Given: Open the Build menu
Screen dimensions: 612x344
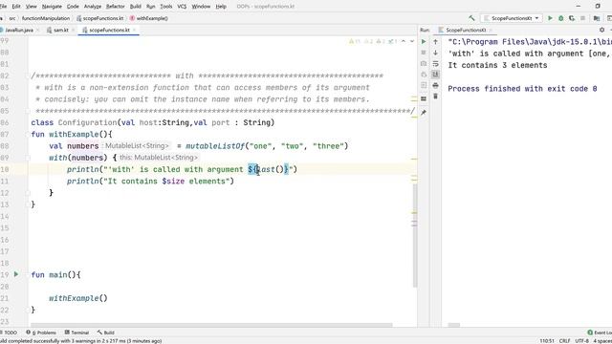Looking at the screenshot, I should [x=136, y=7].
